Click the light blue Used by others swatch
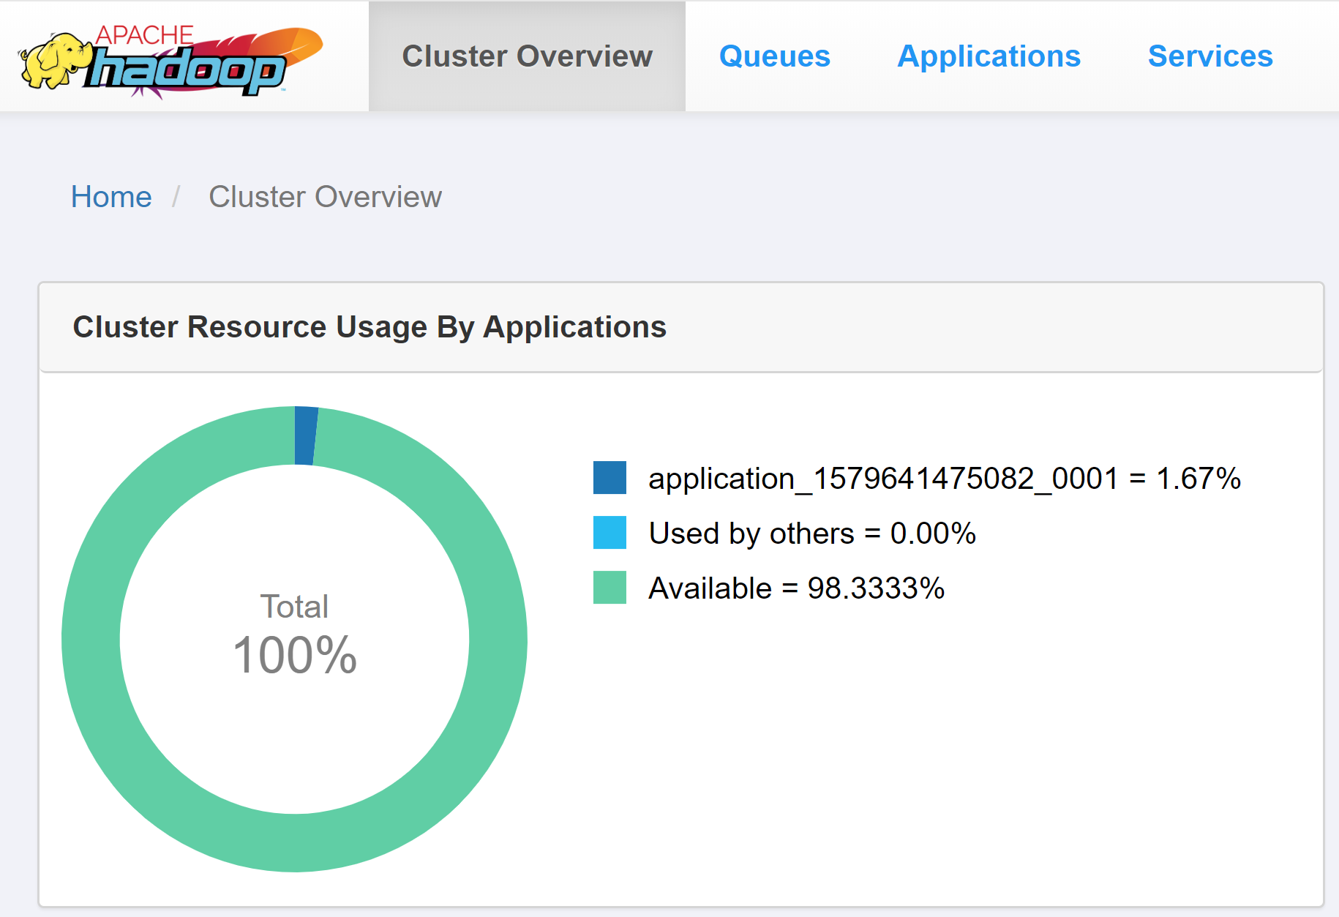 pyautogui.click(x=610, y=533)
